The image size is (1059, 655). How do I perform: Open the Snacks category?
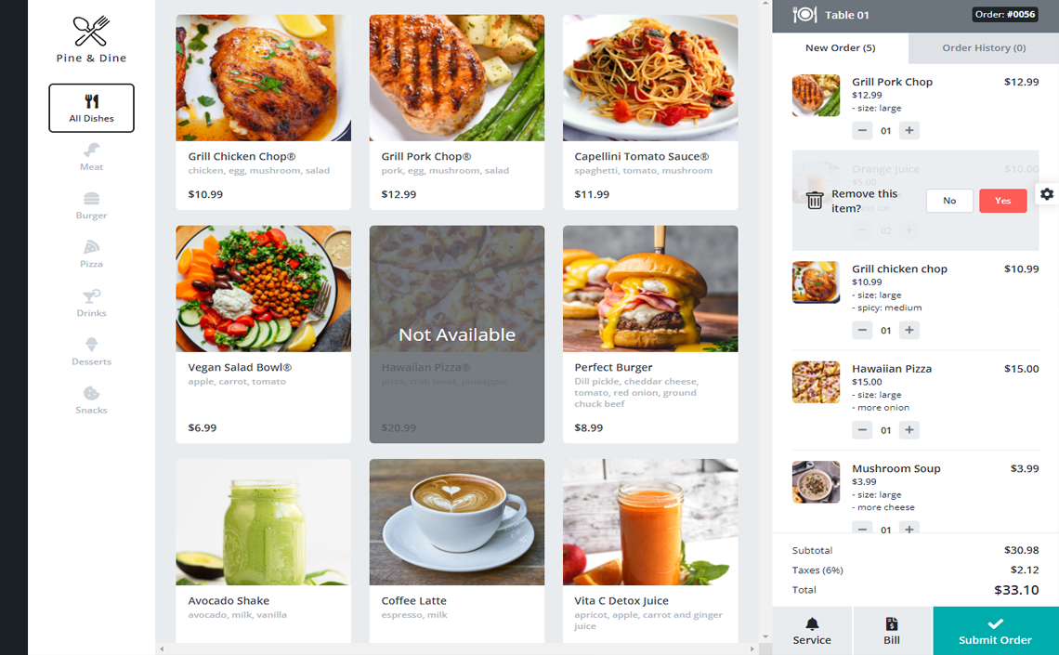[91, 400]
